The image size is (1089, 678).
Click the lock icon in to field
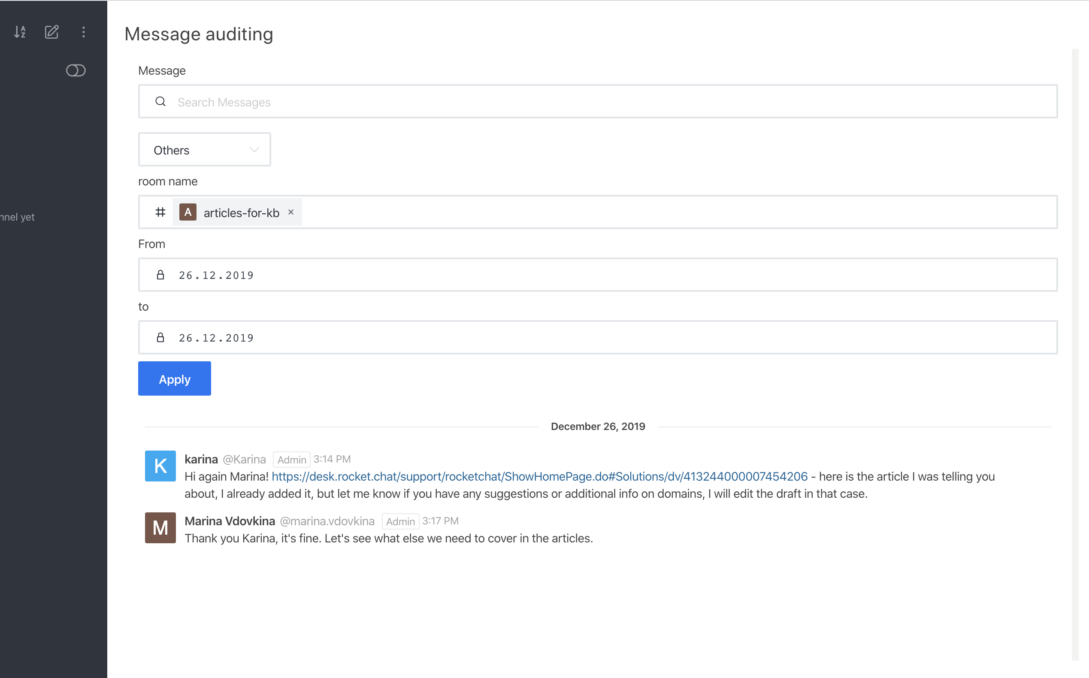[160, 338]
